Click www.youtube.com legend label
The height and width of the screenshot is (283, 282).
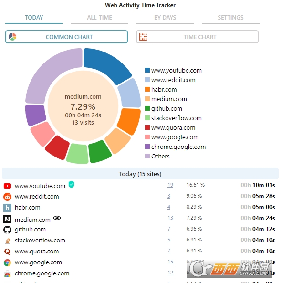(x=177, y=70)
